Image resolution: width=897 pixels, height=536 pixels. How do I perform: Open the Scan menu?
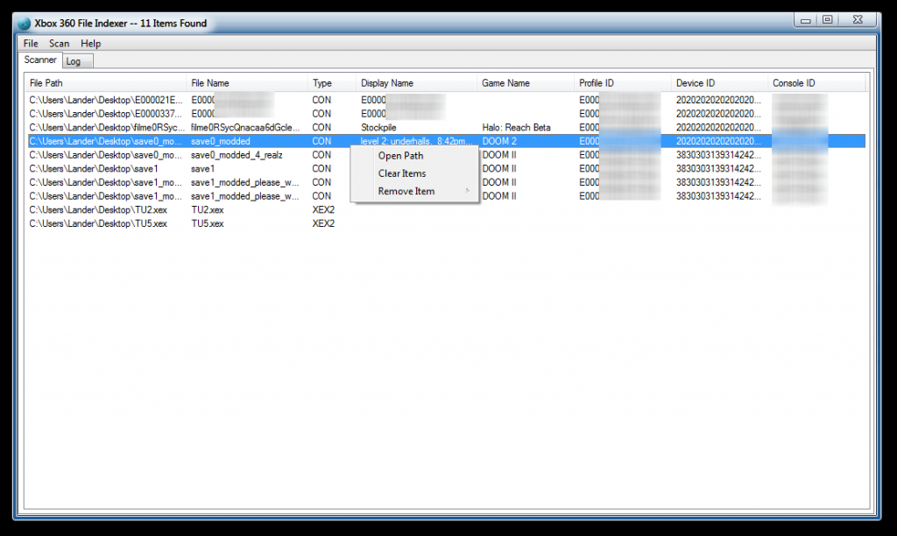coord(59,44)
